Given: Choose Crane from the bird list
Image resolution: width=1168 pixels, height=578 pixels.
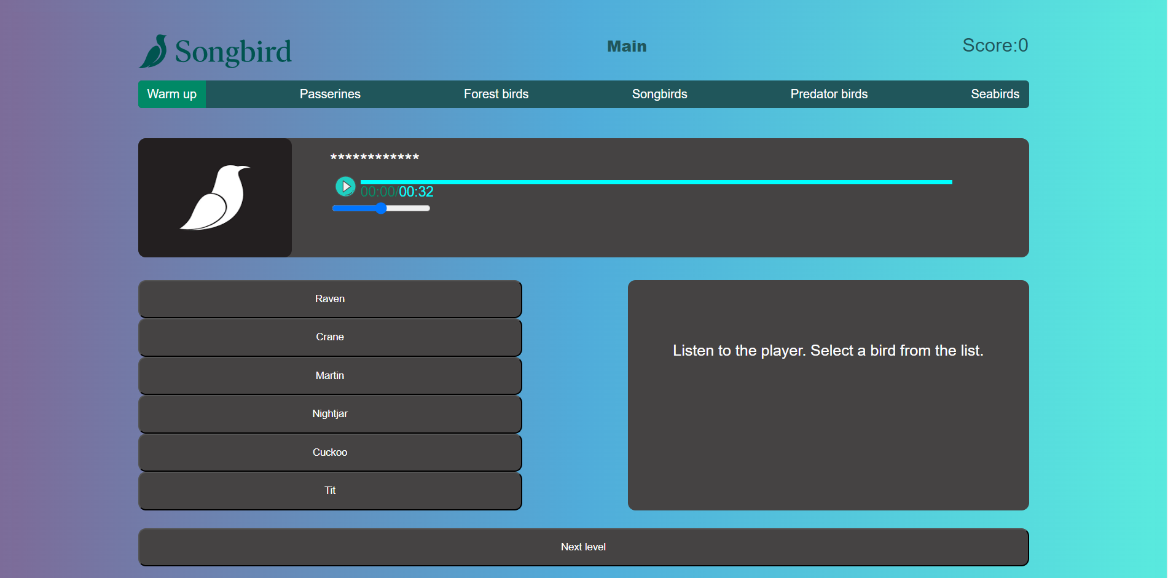Looking at the screenshot, I should click(330, 337).
